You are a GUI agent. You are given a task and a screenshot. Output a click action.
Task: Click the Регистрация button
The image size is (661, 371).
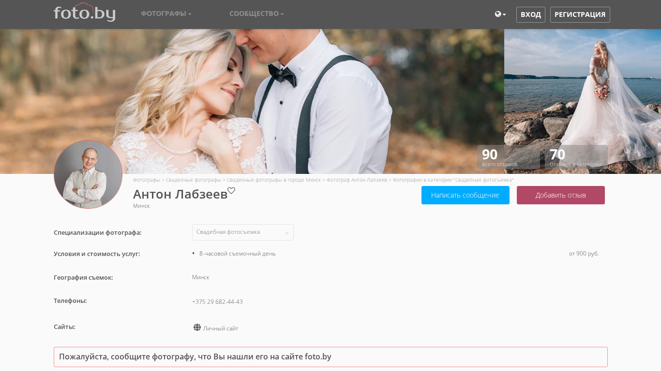(x=580, y=14)
